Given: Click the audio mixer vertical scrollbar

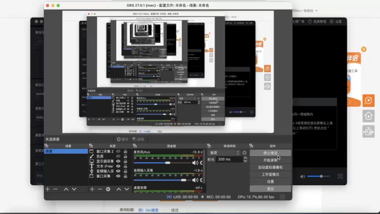Looking at the screenshot, I should pos(204,166).
